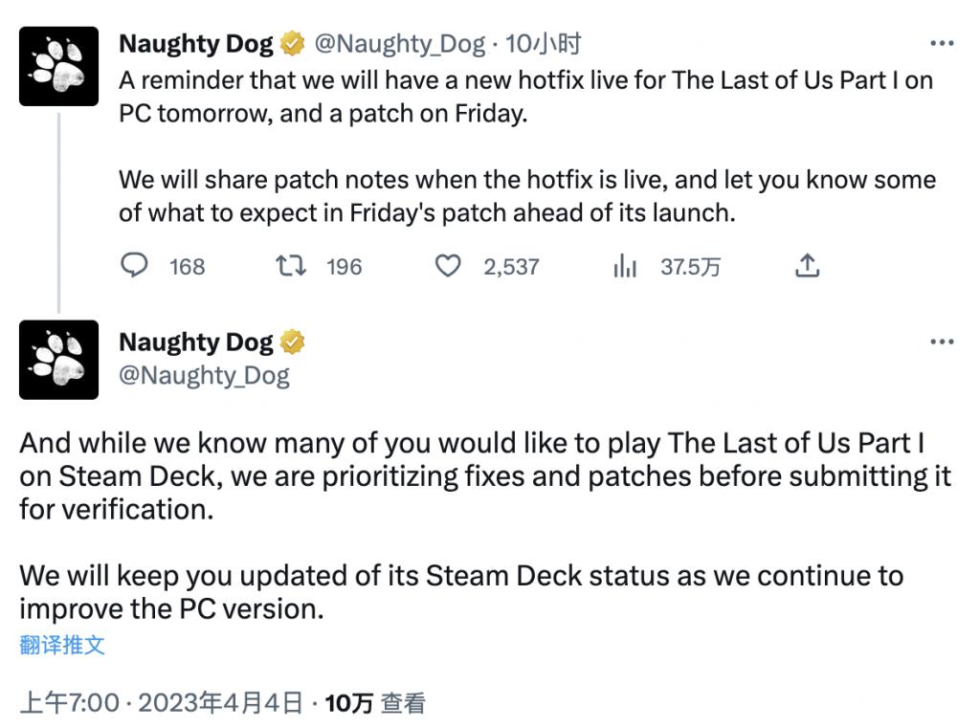Click the reply icon on first tweet
This screenshot has width=980, height=728.
134,266
